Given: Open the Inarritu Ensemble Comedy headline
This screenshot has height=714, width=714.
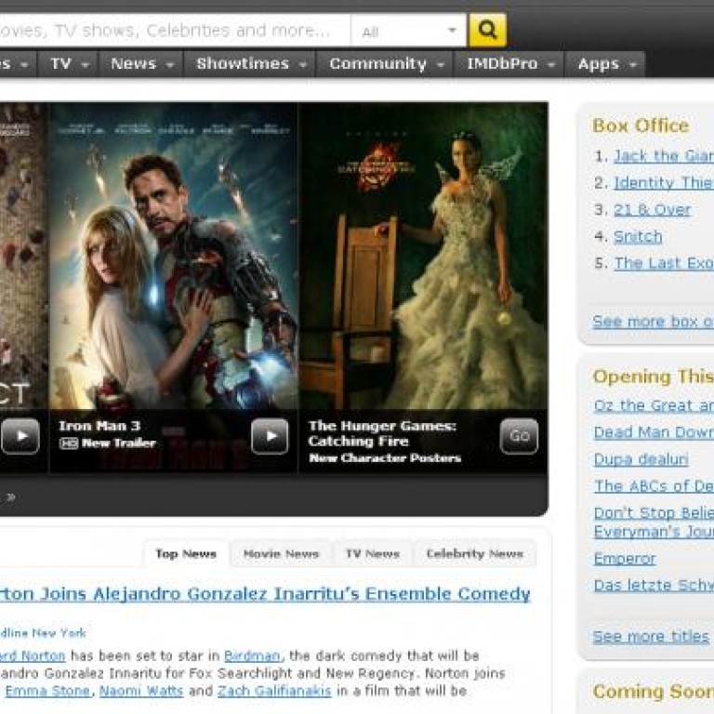Looking at the screenshot, I should [265, 594].
